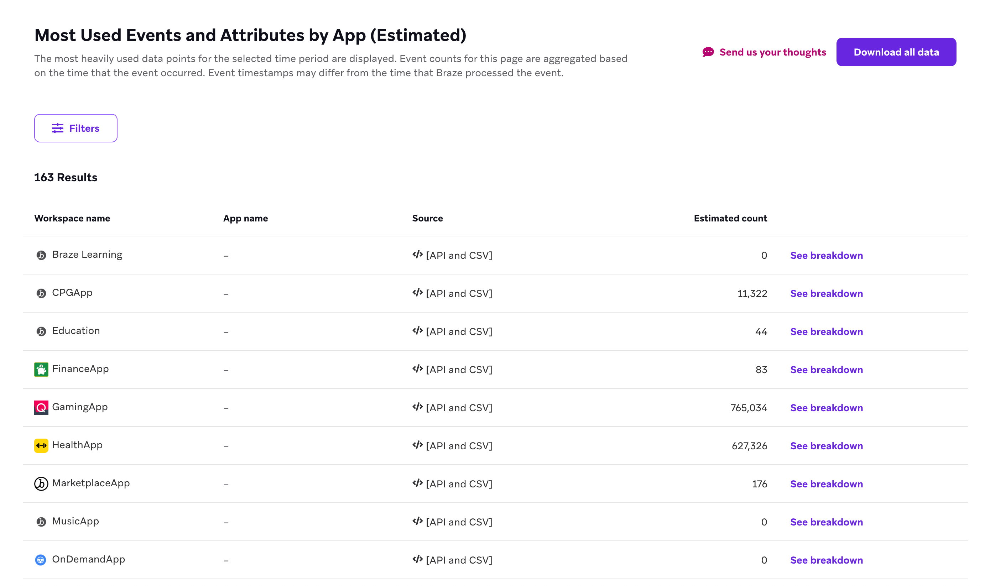
Task: Select the MusicApp workspace name
Action: (x=75, y=521)
